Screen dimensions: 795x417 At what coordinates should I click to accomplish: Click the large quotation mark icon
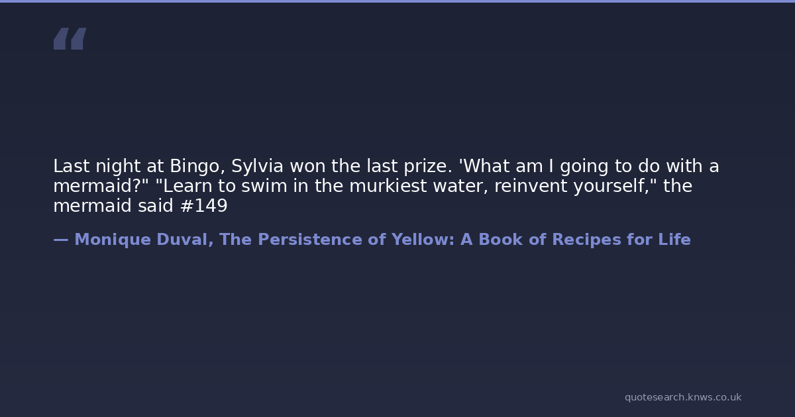70,39
